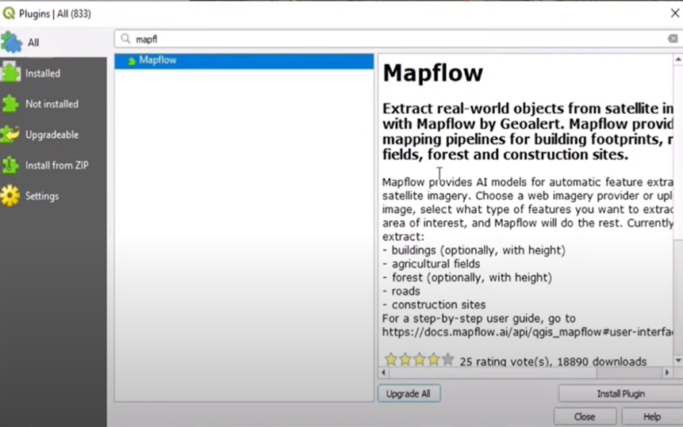Click the 'forest (optionally, with height)' line
This screenshot has height=427, width=683.
point(467,277)
